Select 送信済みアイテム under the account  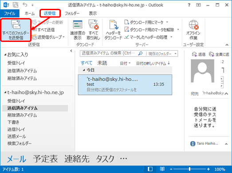35,108
